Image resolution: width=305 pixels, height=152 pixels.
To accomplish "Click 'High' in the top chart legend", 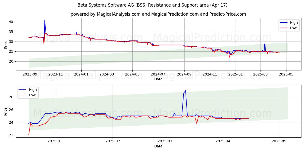I will [x=294, y=23].
